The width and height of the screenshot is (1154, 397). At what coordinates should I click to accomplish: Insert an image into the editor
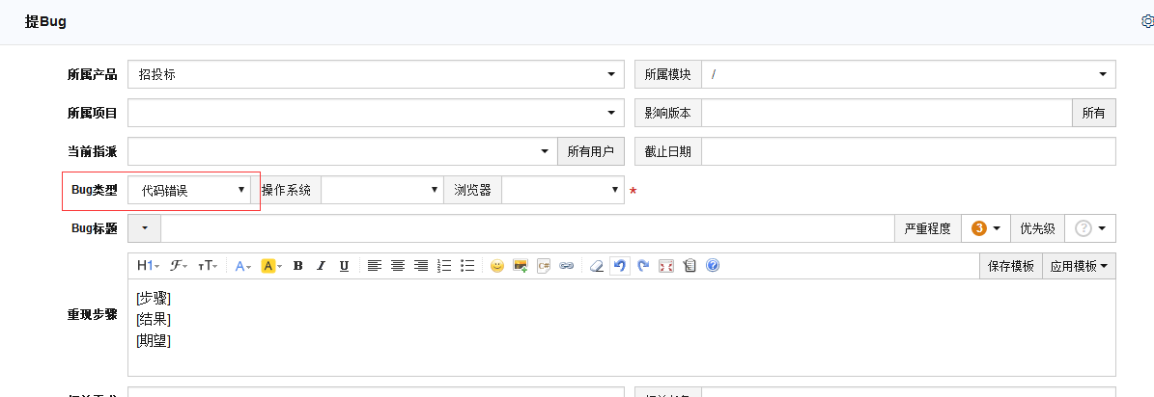click(x=521, y=266)
